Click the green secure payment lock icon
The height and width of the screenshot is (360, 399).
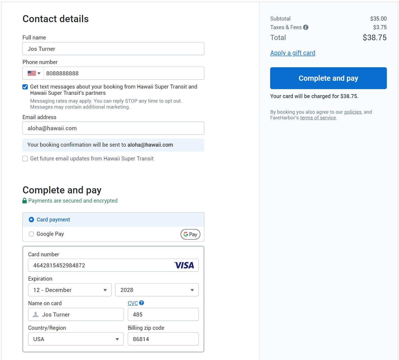[x=25, y=201]
